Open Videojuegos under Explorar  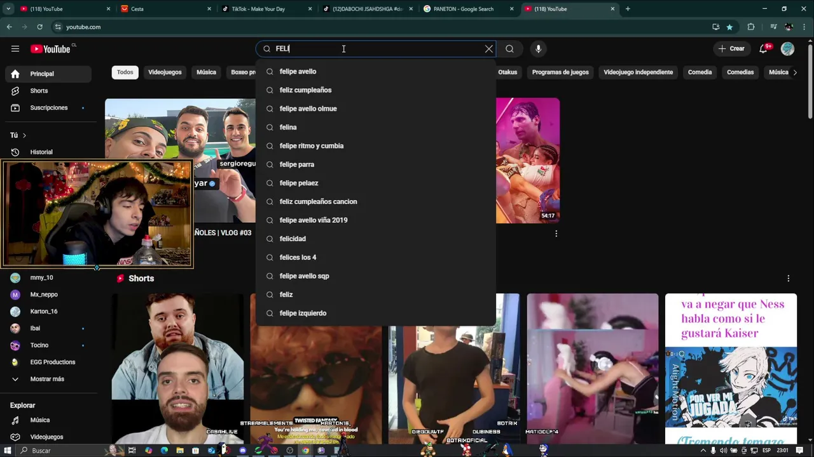click(48, 437)
